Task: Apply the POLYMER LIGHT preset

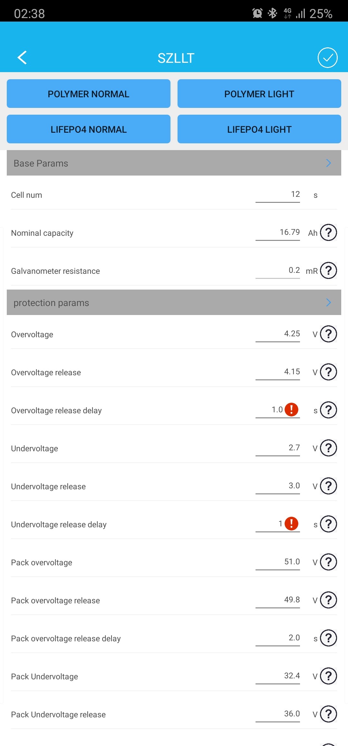Action: click(x=259, y=94)
